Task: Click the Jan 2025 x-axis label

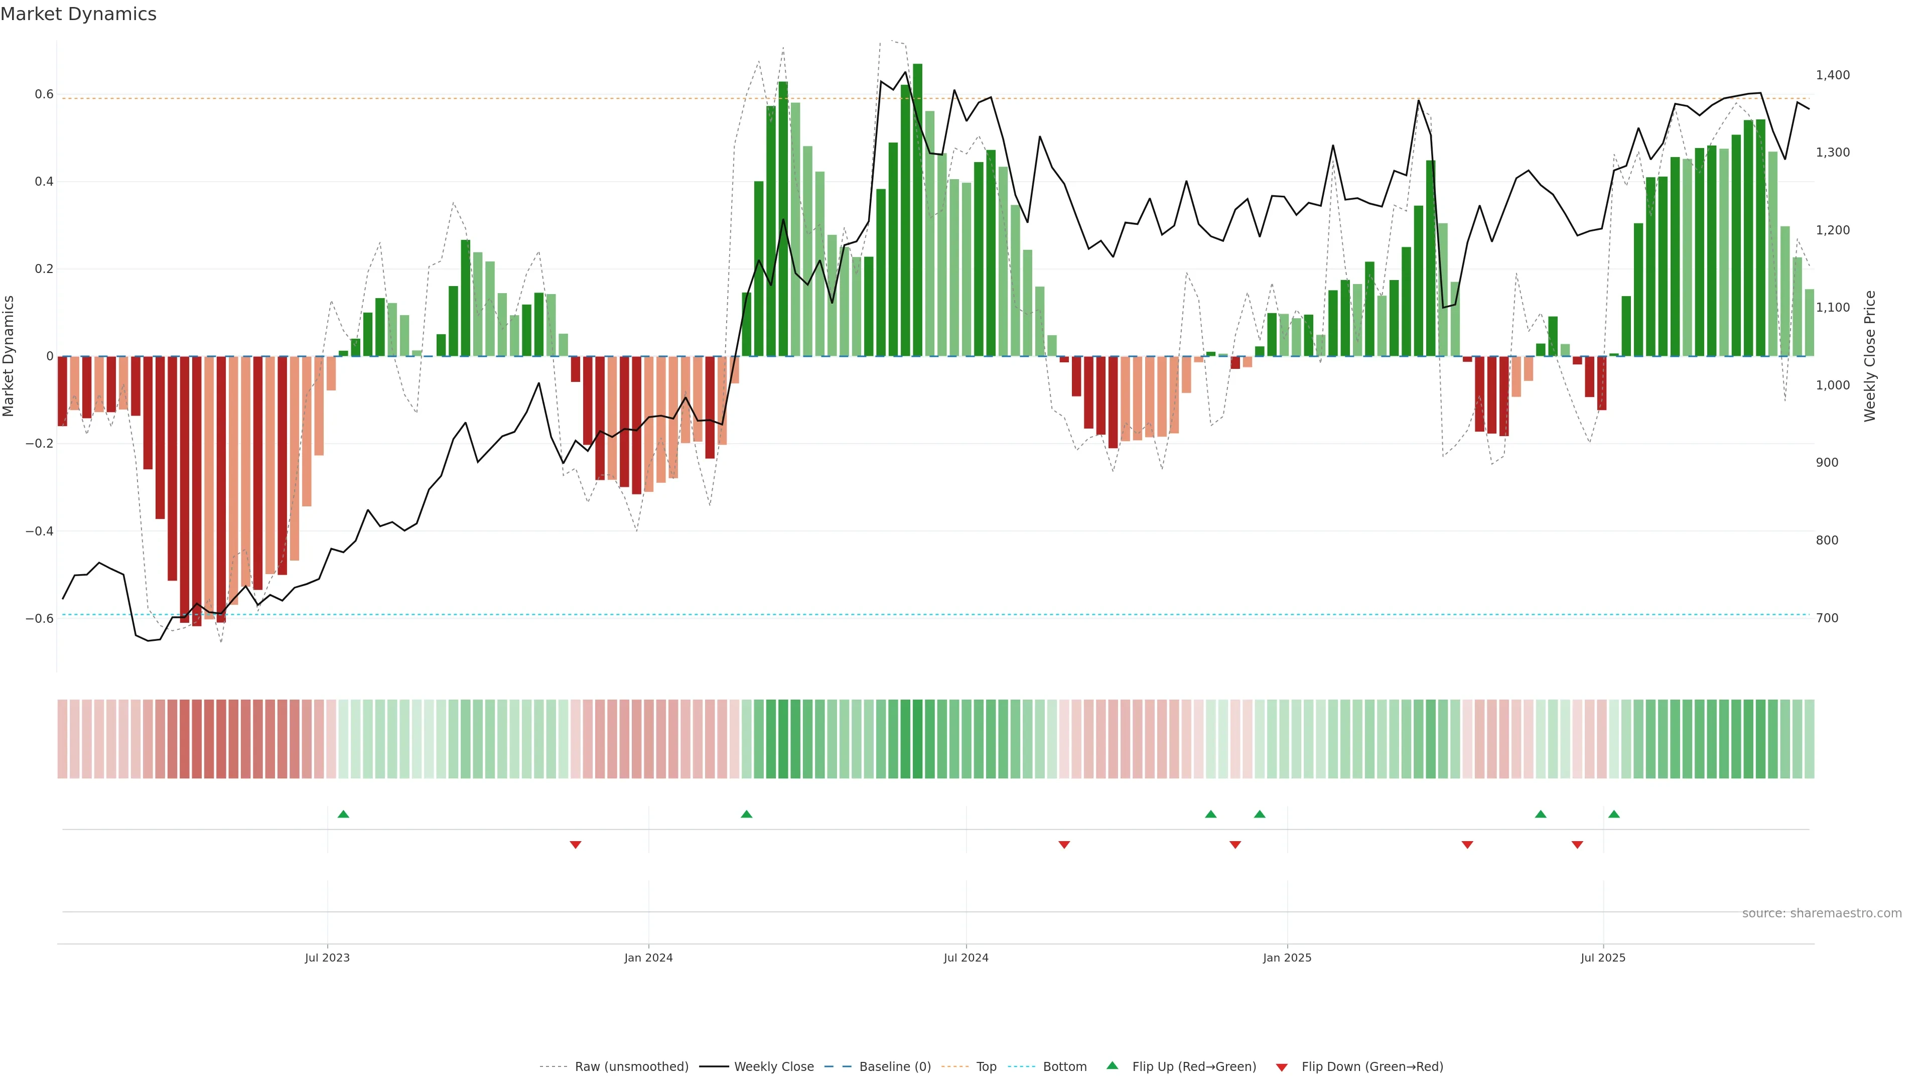Action: point(1287,958)
